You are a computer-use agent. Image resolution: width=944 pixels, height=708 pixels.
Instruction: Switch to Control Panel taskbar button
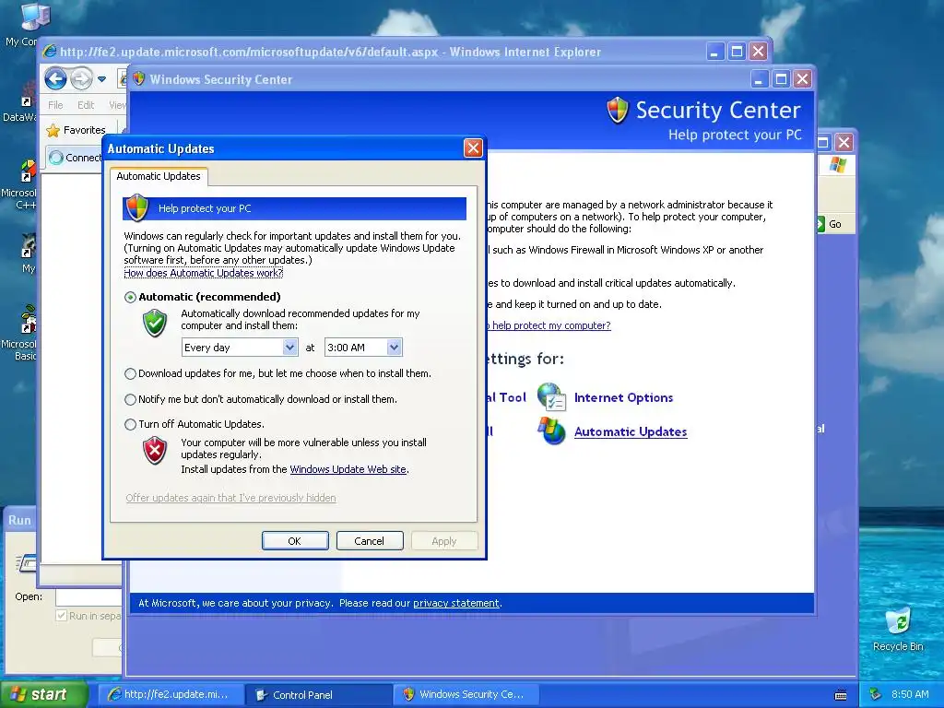coord(320,694)
